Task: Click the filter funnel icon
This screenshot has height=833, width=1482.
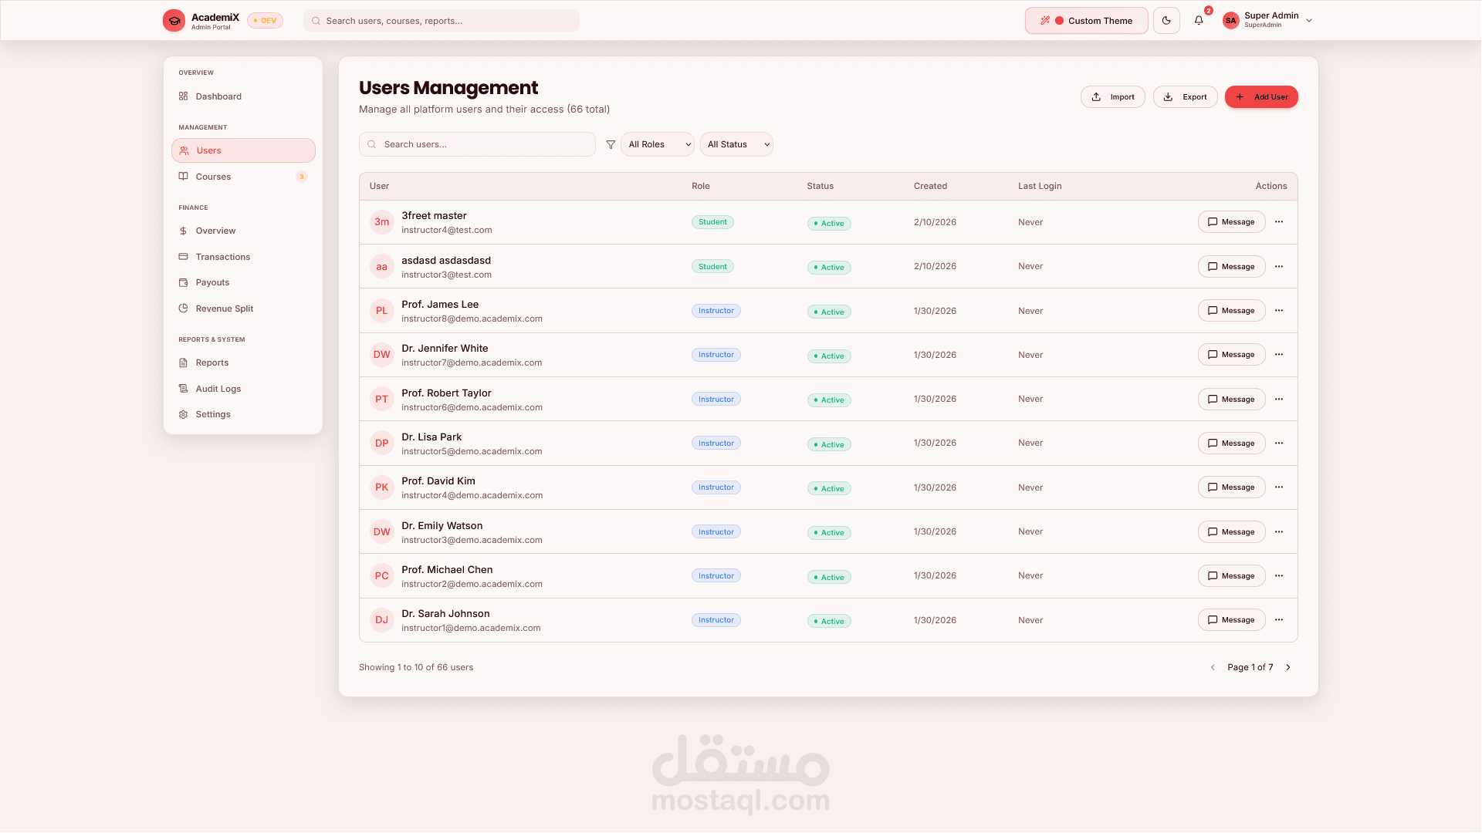Action: click(x=611, y=144)
